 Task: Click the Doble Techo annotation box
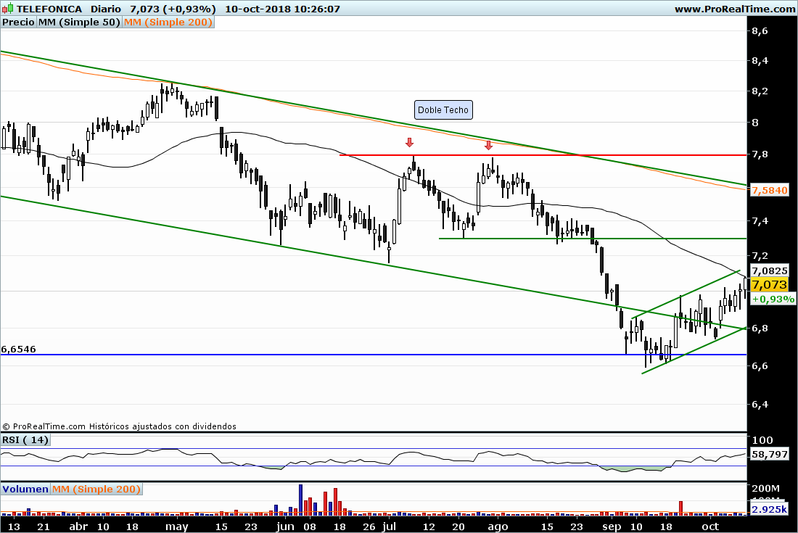[443, 110]
